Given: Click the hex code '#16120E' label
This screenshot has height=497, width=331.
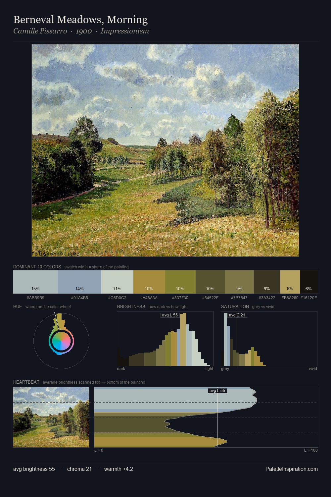Looking at the screenshot, I should tap(309, 298).
